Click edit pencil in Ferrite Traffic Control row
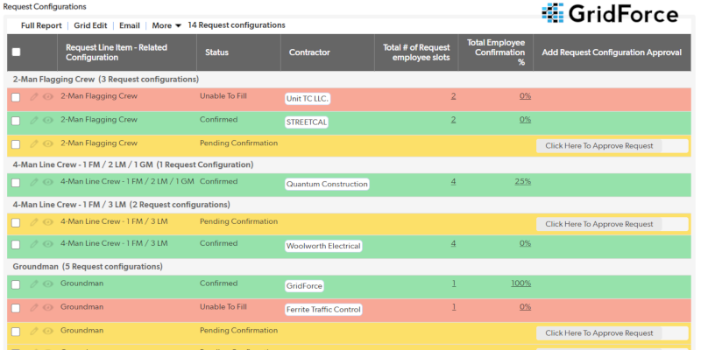 tap(33, 308)
